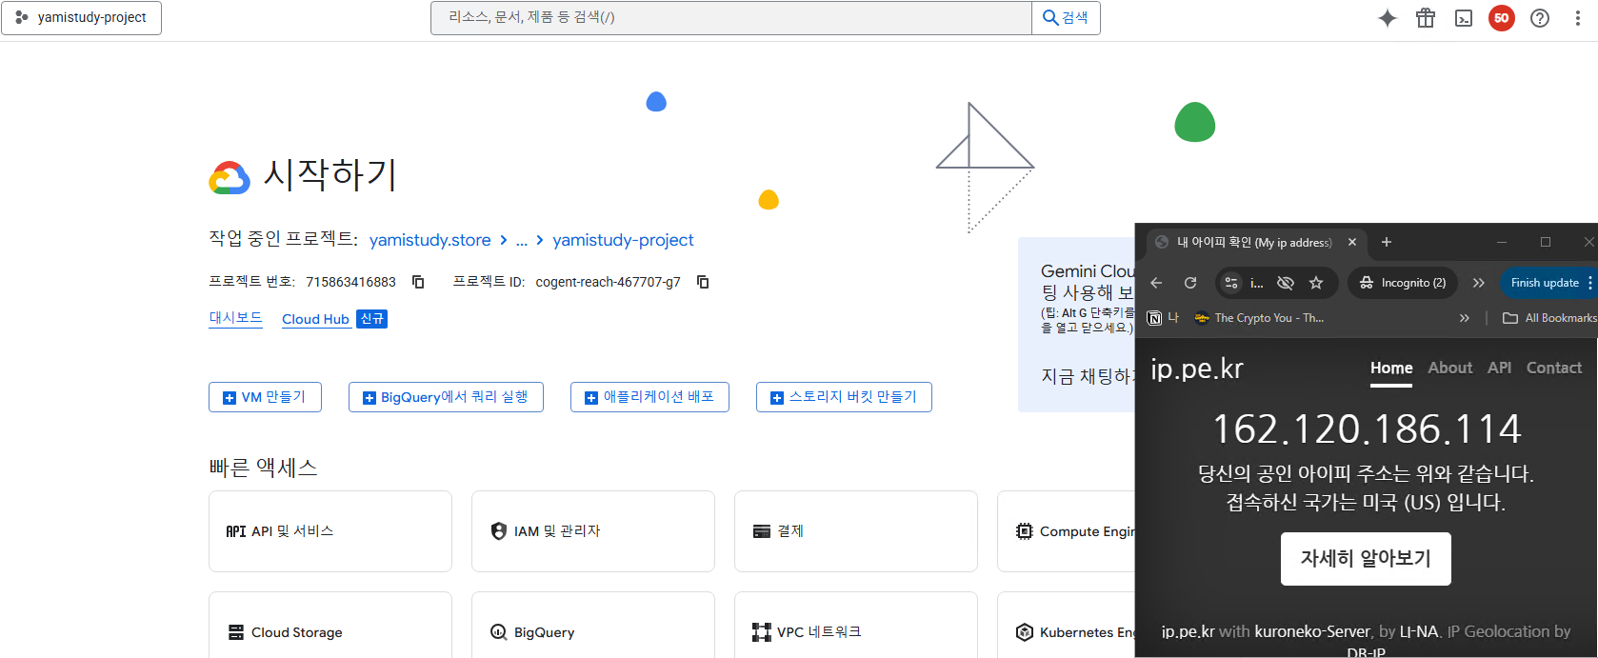Click the IP address 162.120.186.114

point(1367,429)
